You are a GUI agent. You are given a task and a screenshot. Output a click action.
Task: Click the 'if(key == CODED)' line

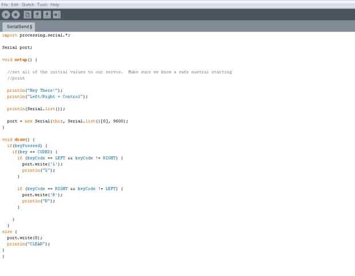[35, 151]
